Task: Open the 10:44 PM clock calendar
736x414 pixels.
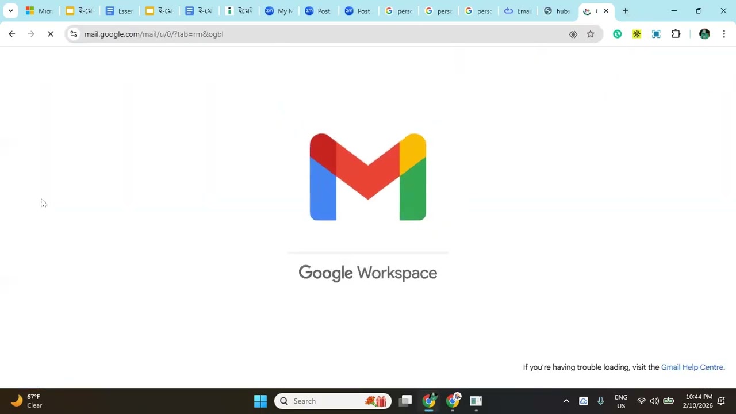Action: point(699,401)
